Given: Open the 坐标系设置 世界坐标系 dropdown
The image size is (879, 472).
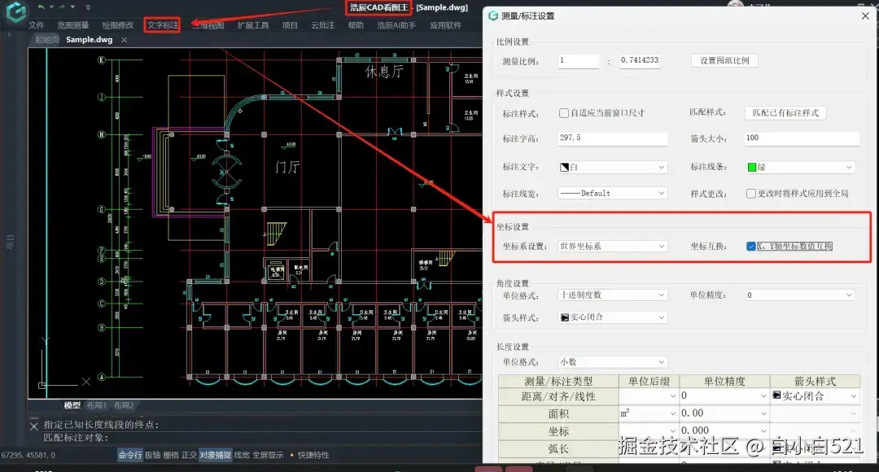Looking at the screenshot, I should point(613,246).
